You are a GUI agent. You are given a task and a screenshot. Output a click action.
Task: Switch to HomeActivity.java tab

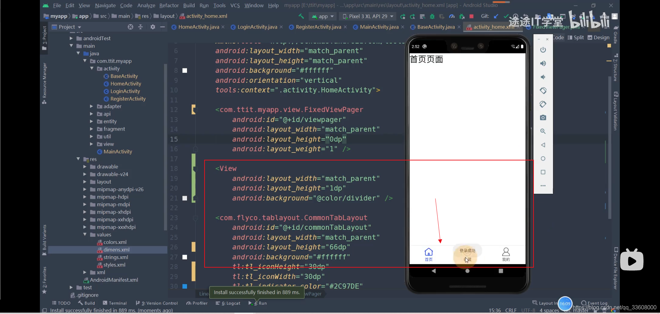[198, 27]
